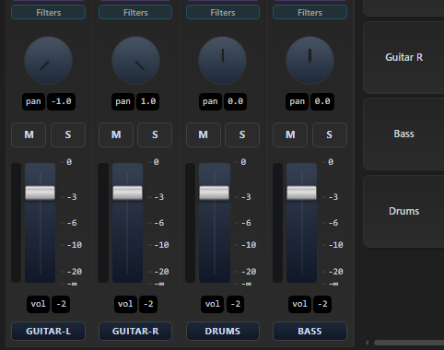Click the GUITAR-L volume fader handle

pyautogui.click(x=40, y=192)
